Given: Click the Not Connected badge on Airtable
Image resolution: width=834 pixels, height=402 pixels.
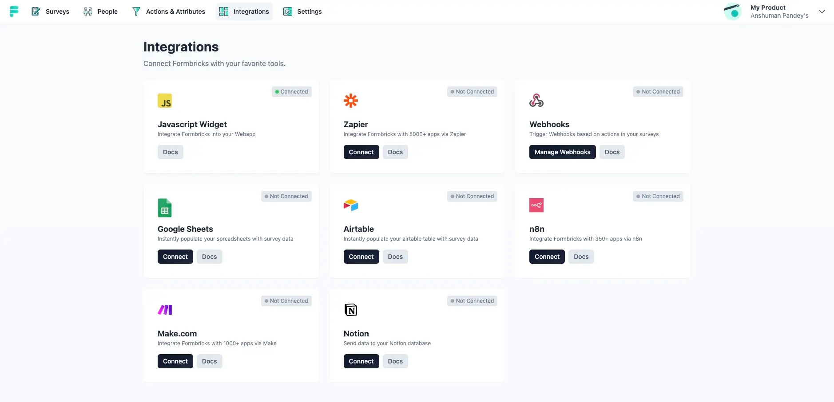Looking at the screenshot, I should tap(472, 196).
